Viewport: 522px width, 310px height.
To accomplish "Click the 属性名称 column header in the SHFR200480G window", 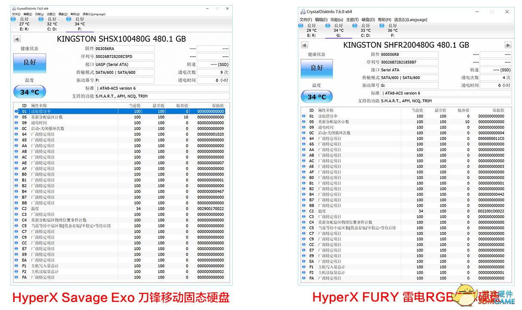I will click(x=326, y=111).
